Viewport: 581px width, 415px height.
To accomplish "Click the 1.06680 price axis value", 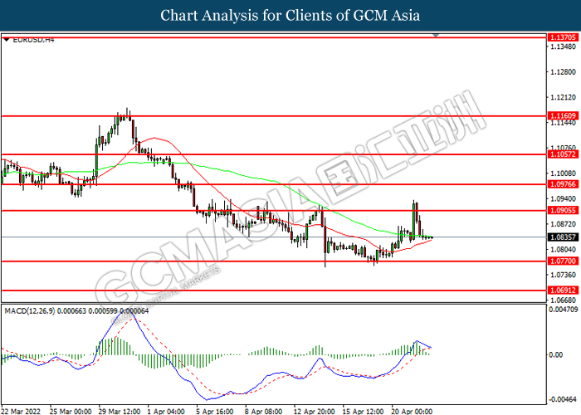I will [x=564, y=300].
